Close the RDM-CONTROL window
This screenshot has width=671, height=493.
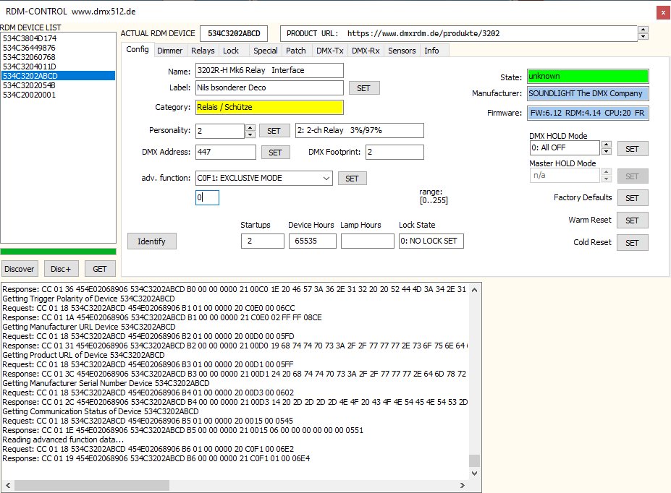(x=662, y=12)
